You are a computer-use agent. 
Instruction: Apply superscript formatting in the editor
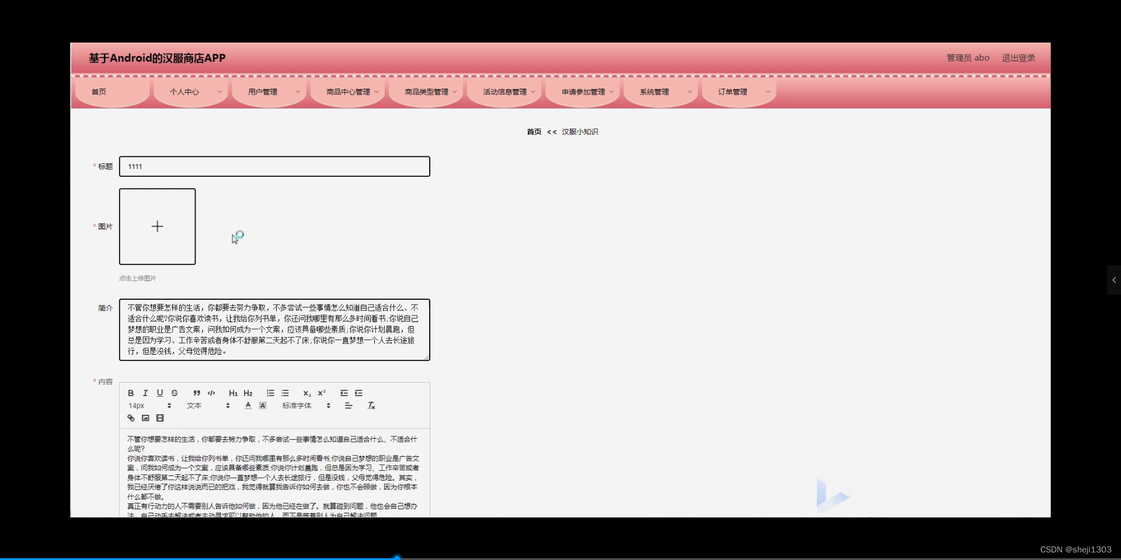point(322,393)
